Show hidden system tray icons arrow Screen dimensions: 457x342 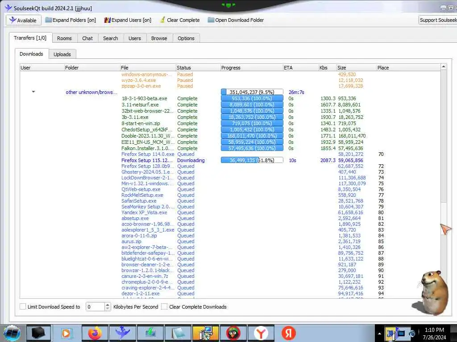379,334
